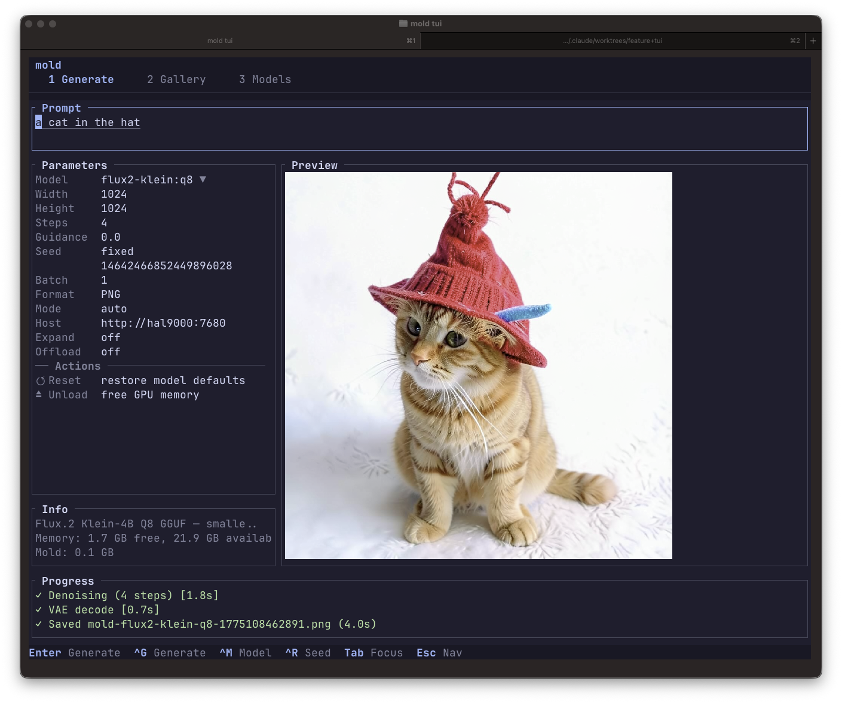Toggle the Seed mode from fixed
This screenshot has width=842, height=703.
117,251
